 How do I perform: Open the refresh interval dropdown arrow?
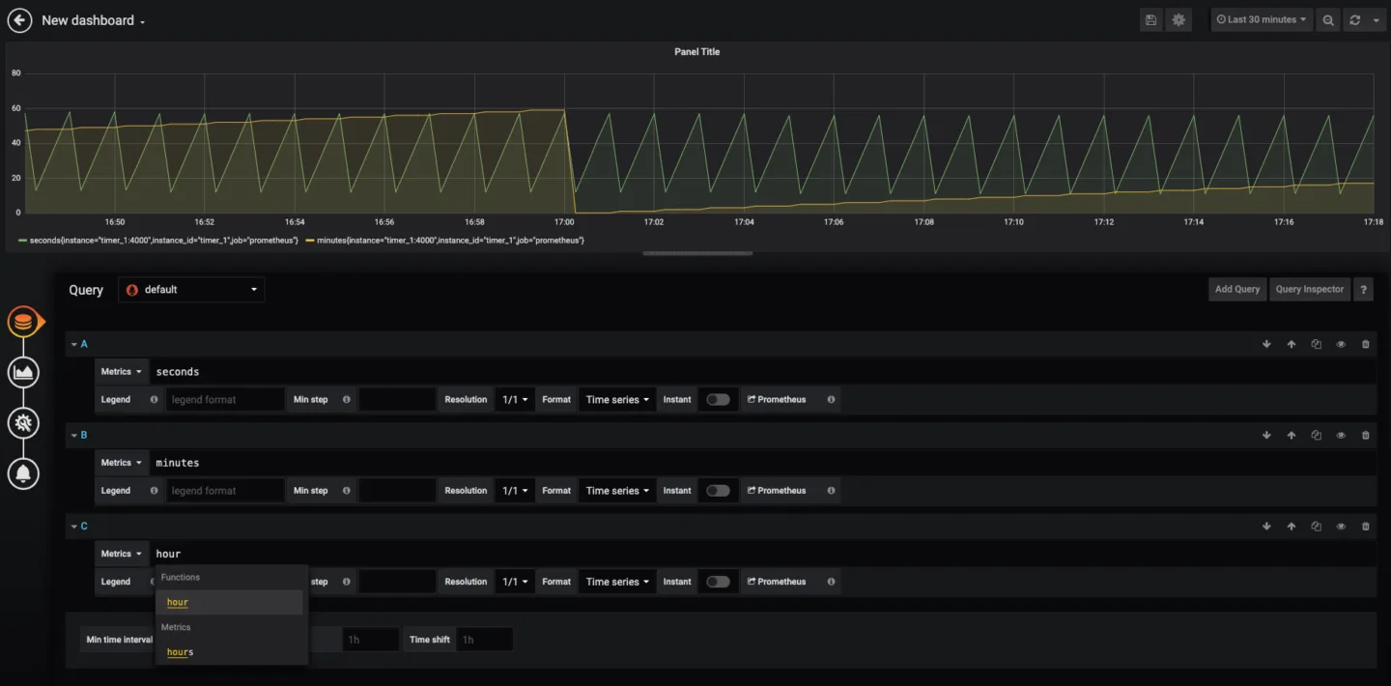[1377, 20]
